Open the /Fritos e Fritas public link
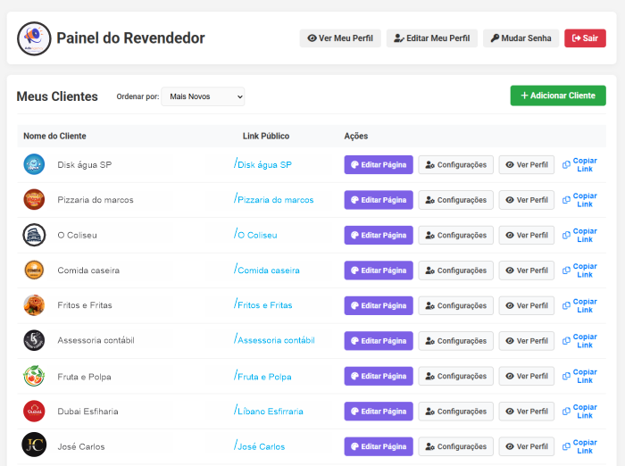This screenshot has width=625, height=466. pyautogui.click(x=263, y=305)
